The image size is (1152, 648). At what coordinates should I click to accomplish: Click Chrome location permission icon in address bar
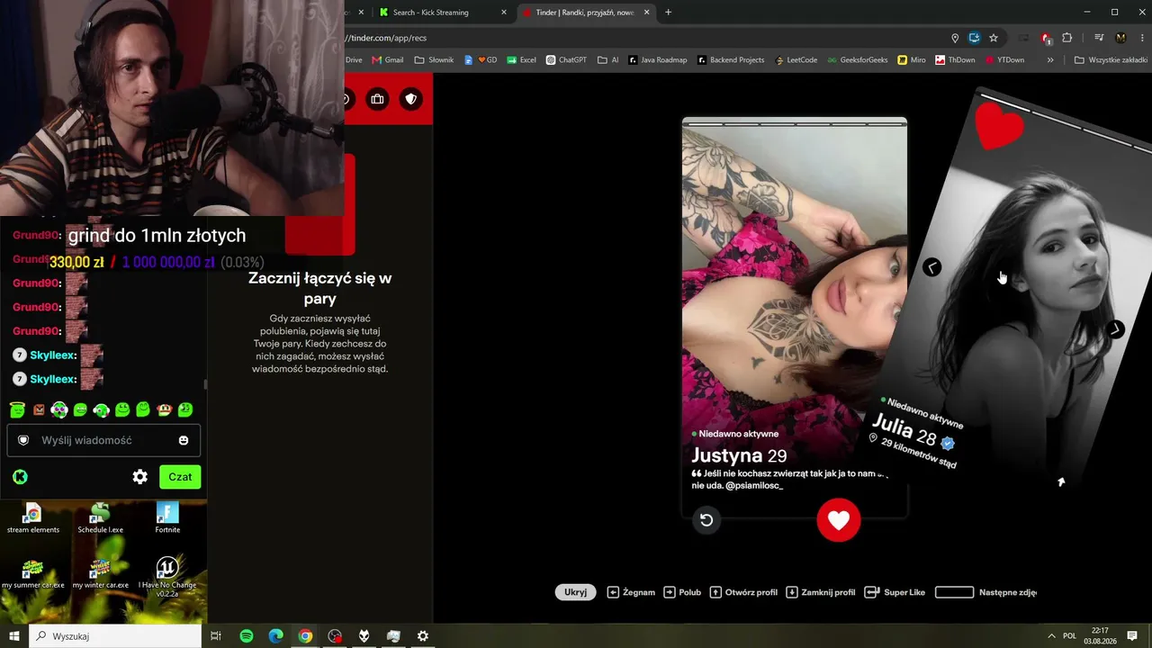955,38
